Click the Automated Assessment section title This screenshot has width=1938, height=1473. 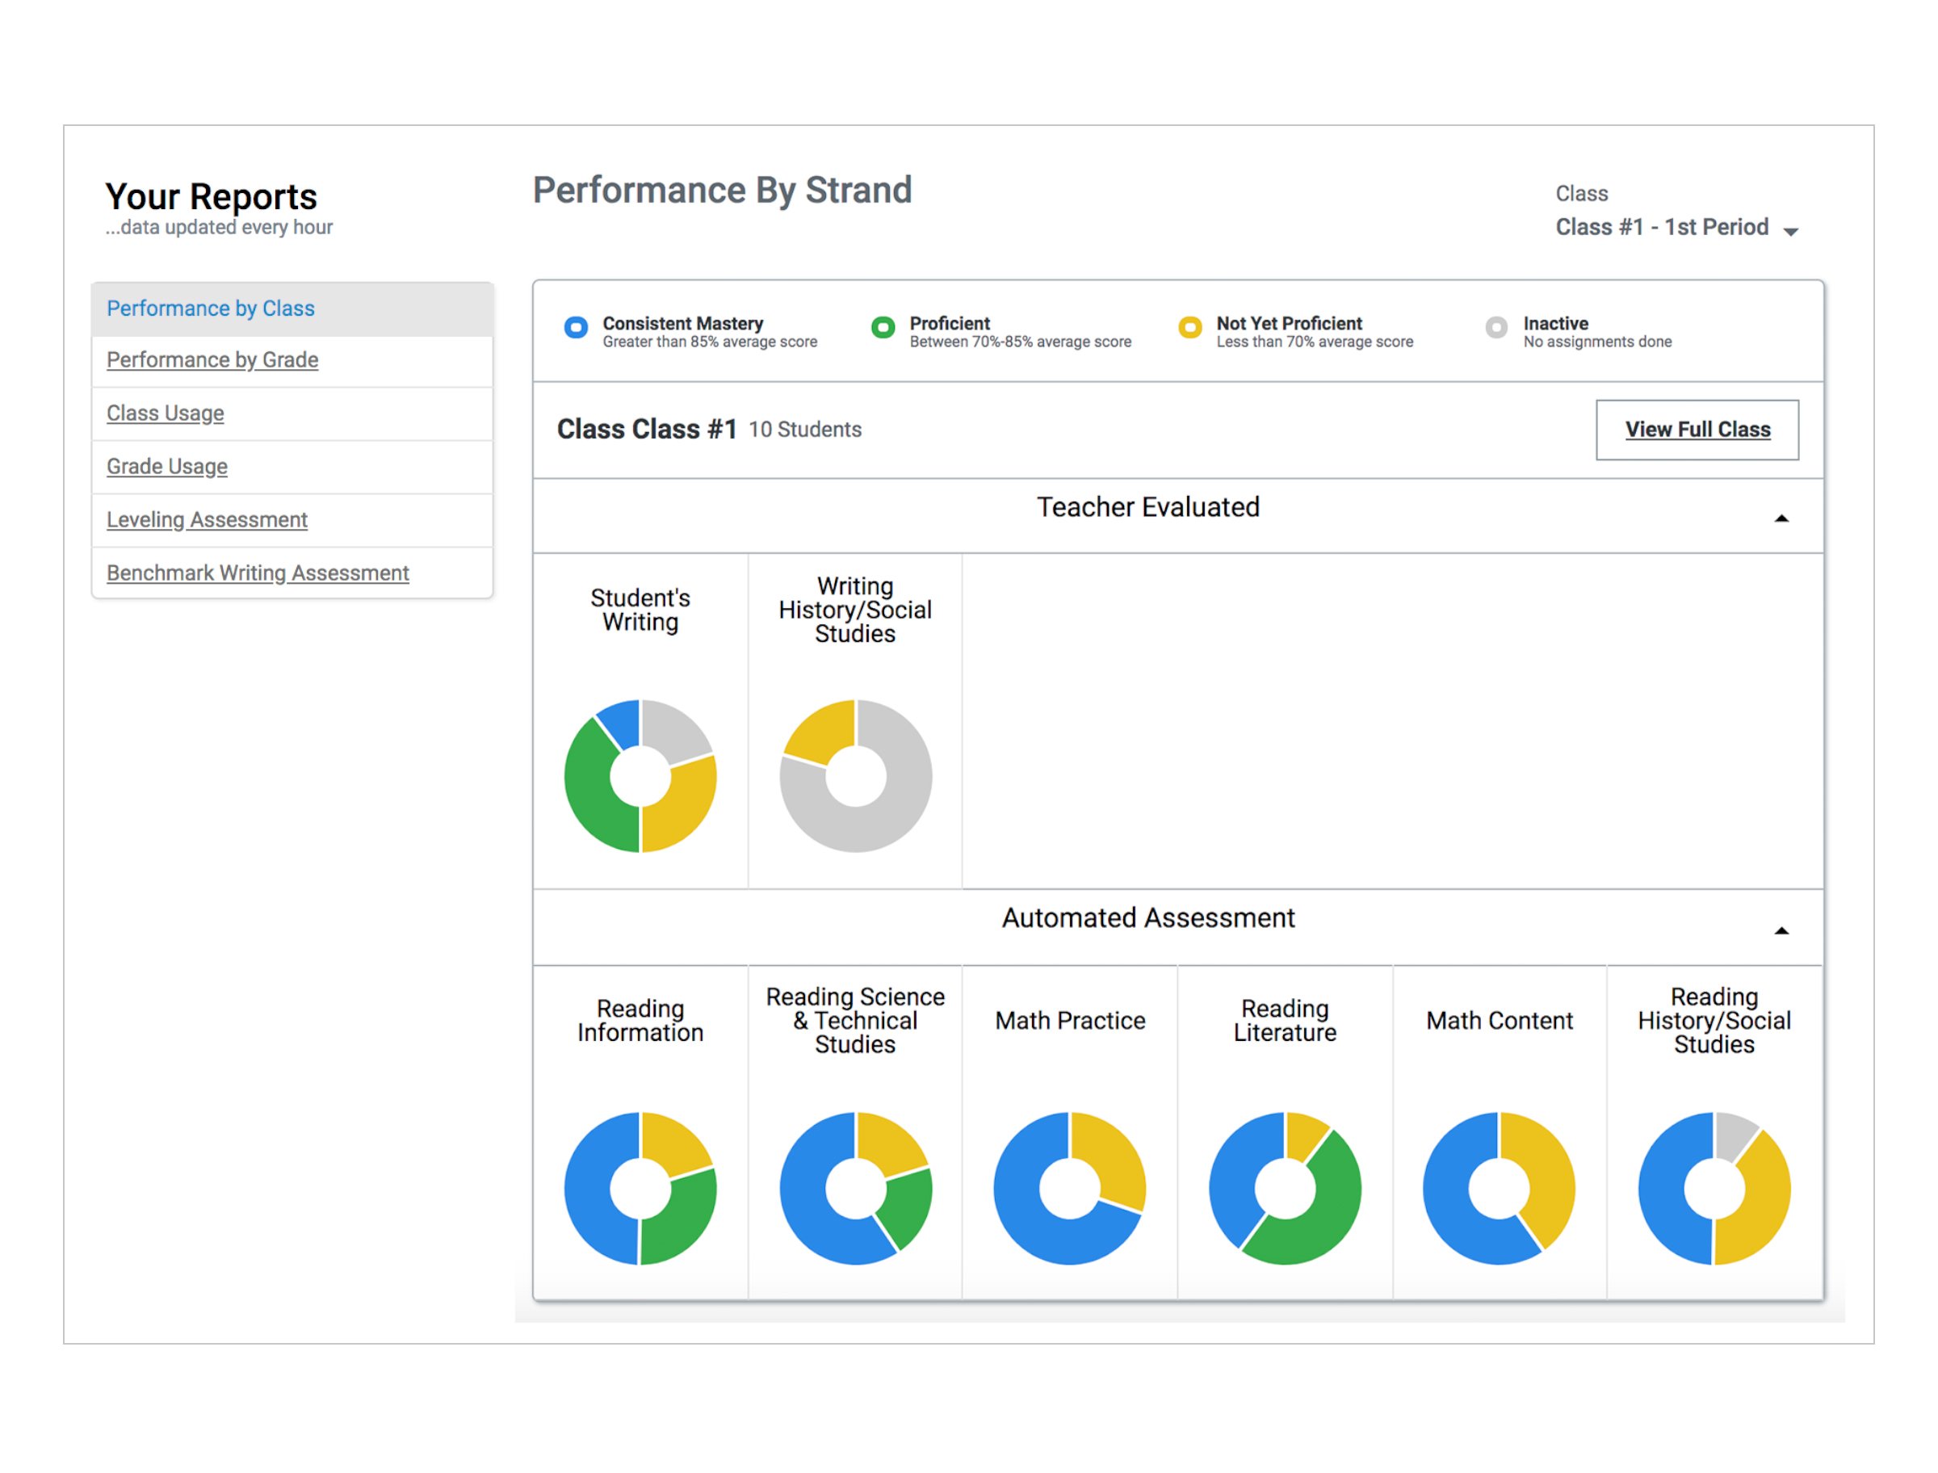1148,918
